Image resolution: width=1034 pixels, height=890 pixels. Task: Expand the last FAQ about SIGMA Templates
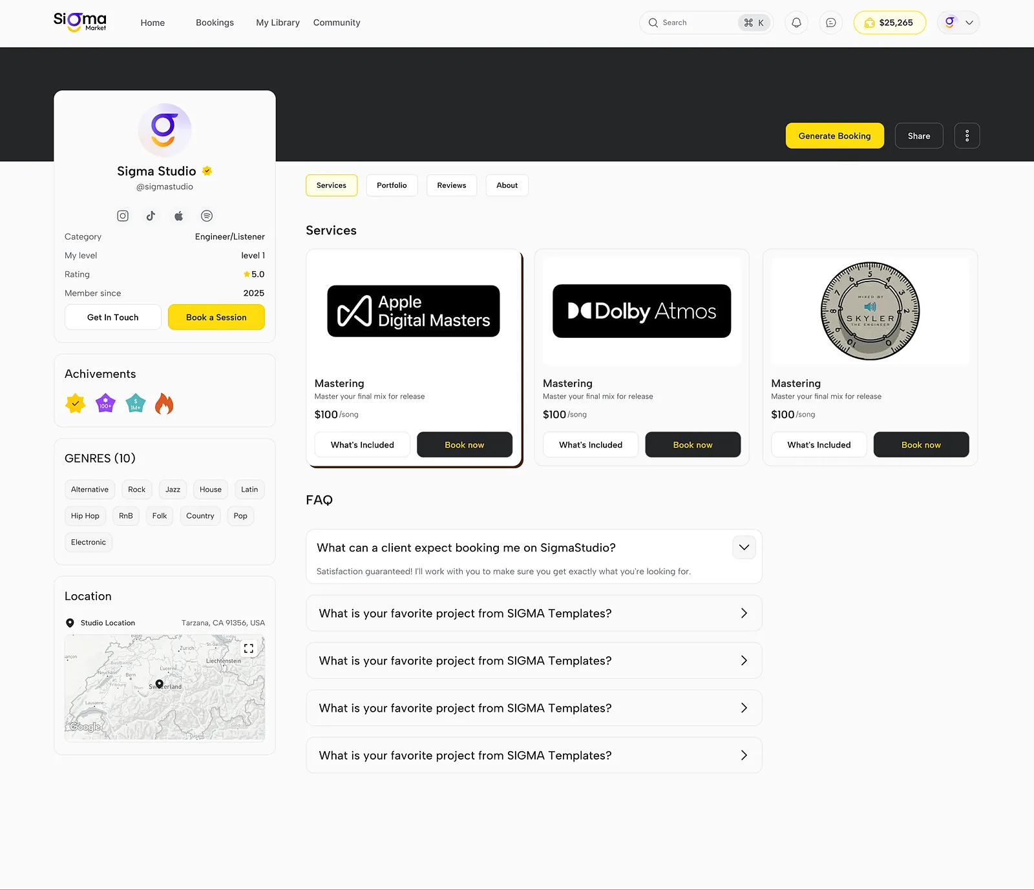click(x=534, y=756)
